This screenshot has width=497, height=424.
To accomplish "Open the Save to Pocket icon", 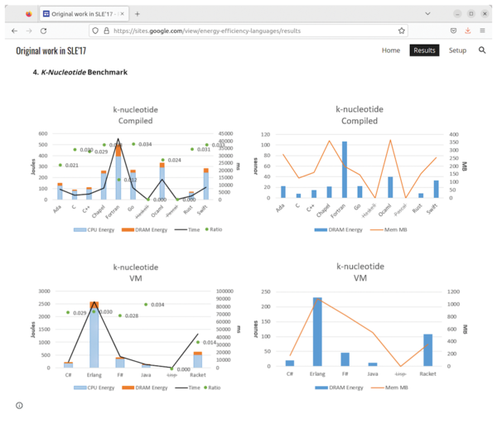I will [453, 31].
